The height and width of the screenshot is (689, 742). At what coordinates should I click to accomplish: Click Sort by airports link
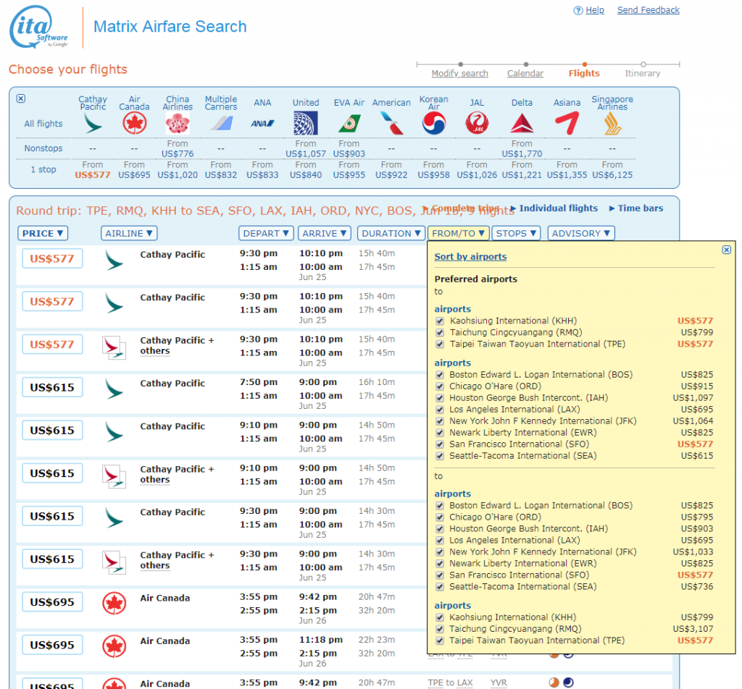470,257
